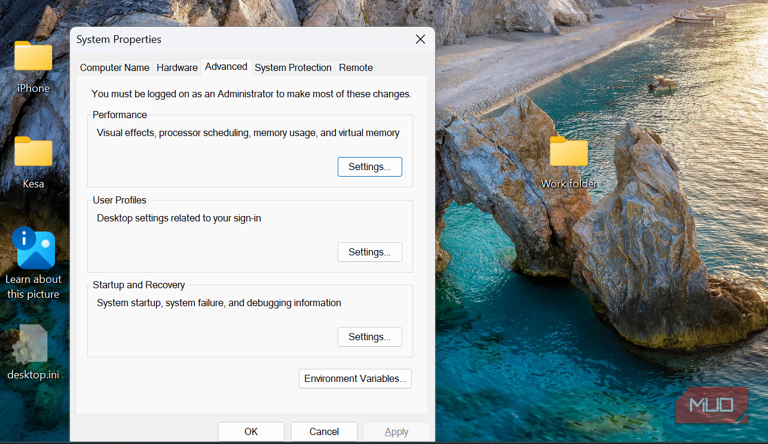Select the Kesa folder icon

coord(33,152)
